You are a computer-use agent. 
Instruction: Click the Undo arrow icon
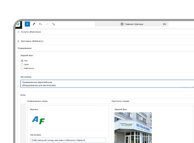click(x=41, y=24)
